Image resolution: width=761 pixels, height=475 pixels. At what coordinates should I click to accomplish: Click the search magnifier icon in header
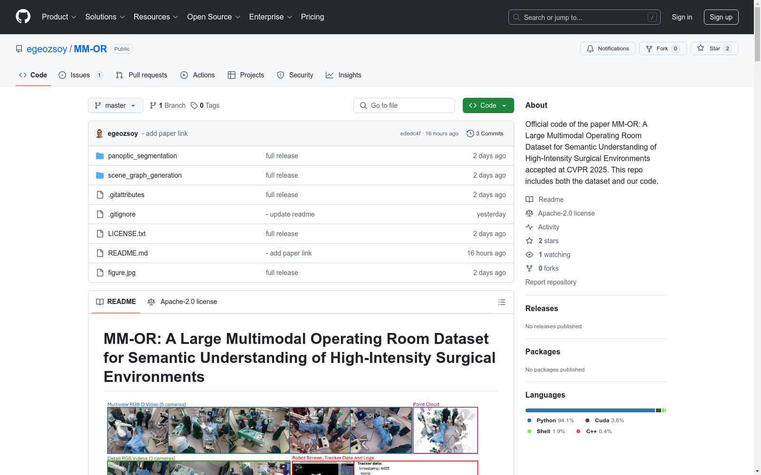(x=517, y=17)
